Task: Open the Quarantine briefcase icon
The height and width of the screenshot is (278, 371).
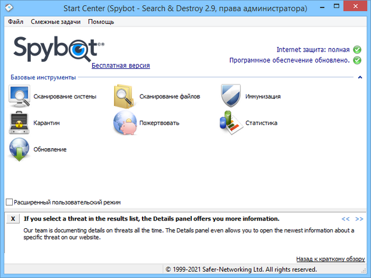Action: (20, 123)
